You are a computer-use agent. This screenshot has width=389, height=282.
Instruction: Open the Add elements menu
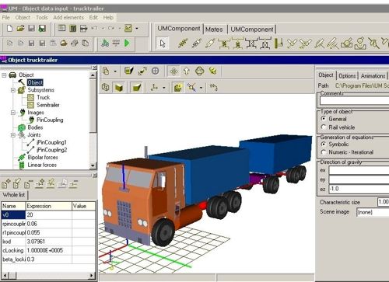68,17
